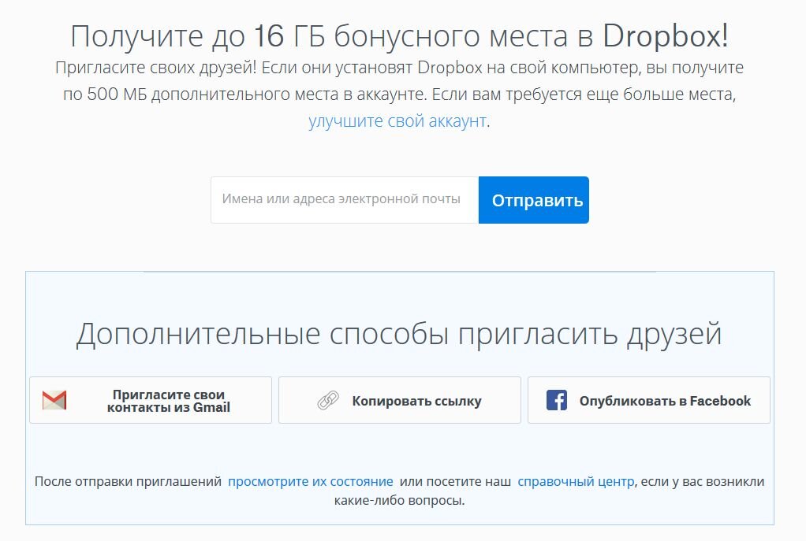
Task: Open просмотрите их состояние link
Action: click(311, 480)
